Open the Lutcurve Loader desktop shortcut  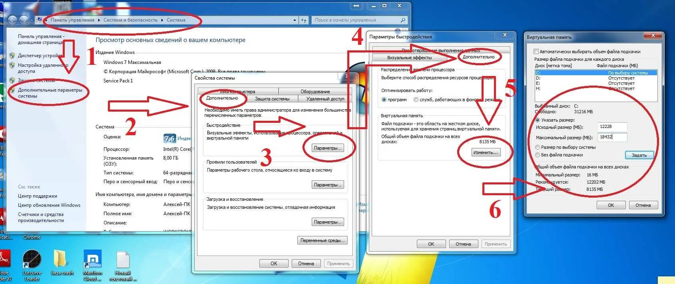point(32,265)
